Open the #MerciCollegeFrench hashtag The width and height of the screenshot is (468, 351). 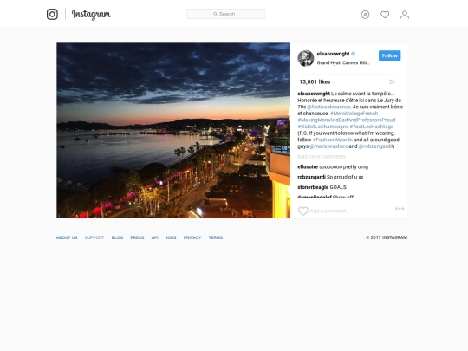pos(354,114)
